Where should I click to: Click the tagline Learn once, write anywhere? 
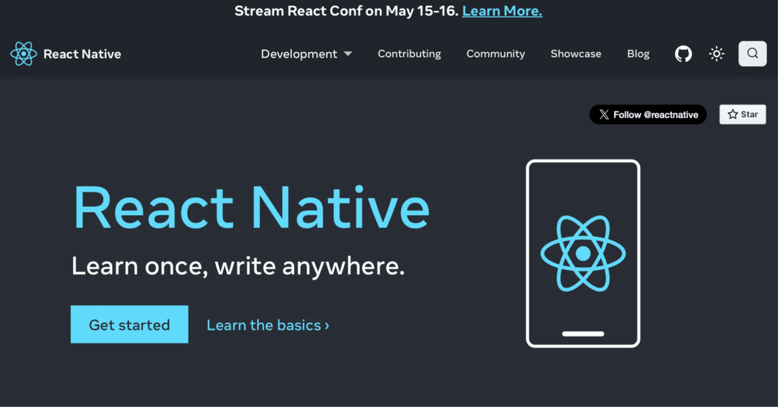coord(238,266)
